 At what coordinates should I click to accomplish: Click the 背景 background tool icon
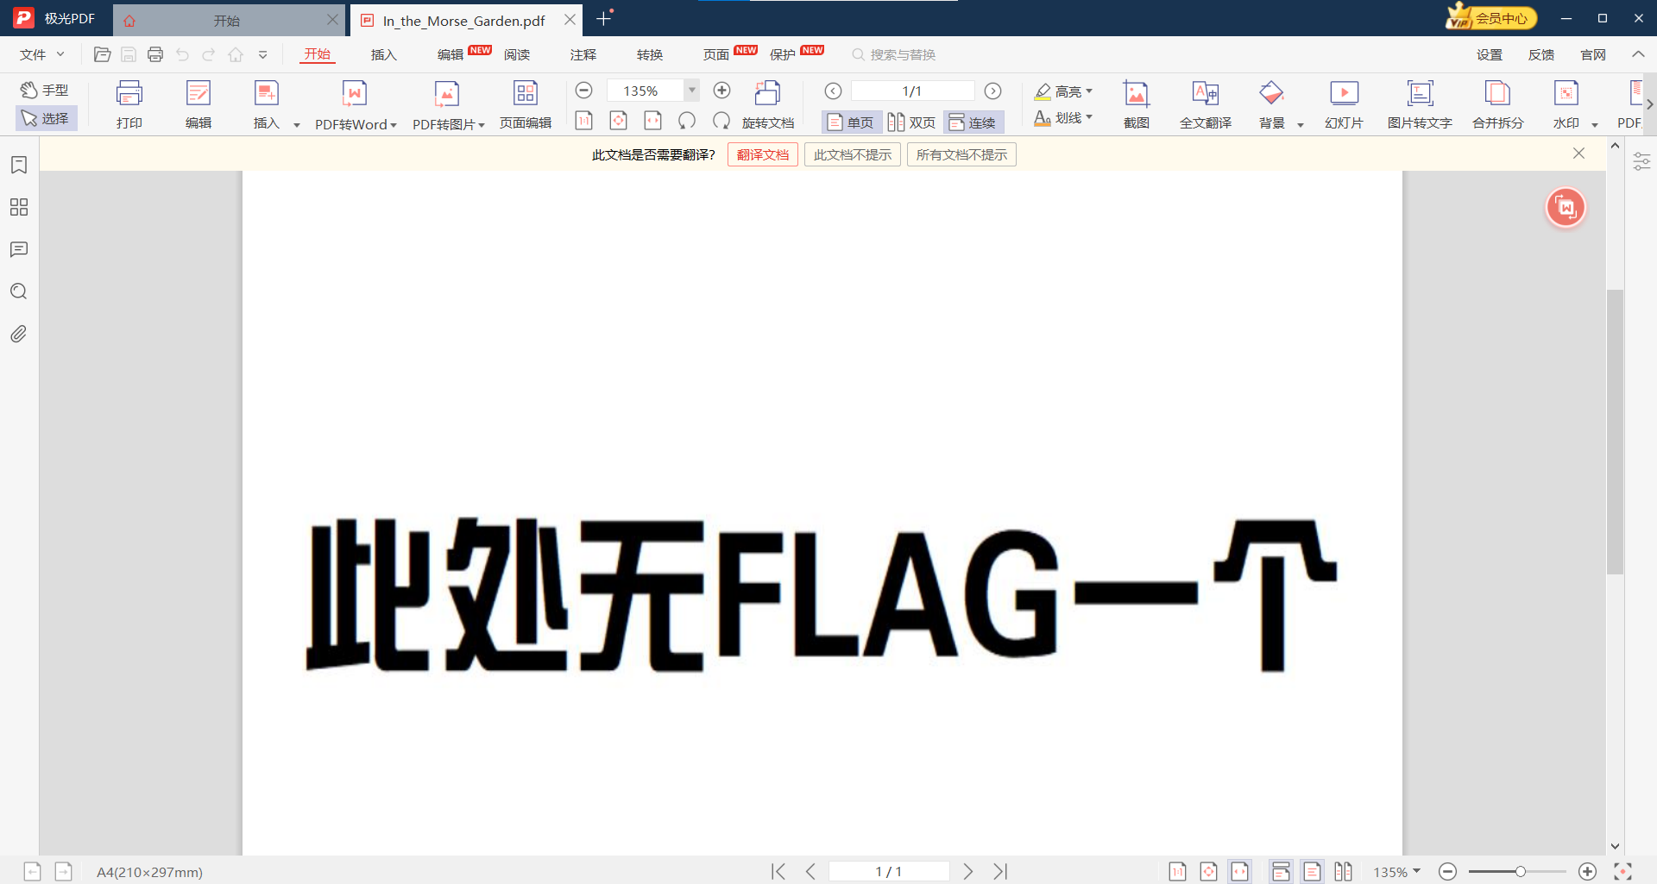point(1272,93)
